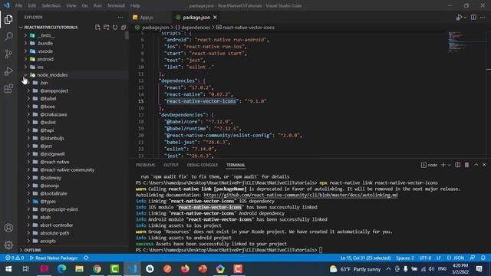Viewport: 491px width, 276px height.
Task: Click React Native Packager status item
Action: (x=54, y=258)
